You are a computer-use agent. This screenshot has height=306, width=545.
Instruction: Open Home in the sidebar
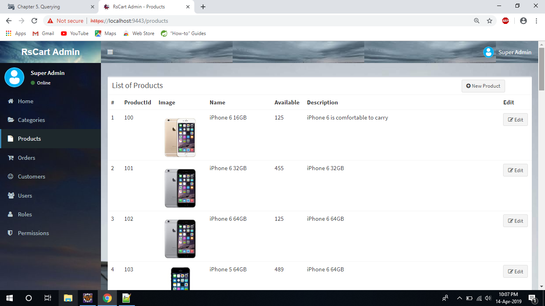pyautogui.click(x=50, y=101)
